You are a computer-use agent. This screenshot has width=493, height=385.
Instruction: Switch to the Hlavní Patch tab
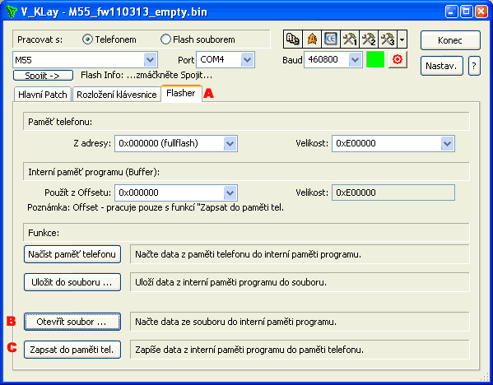point(43,95)
